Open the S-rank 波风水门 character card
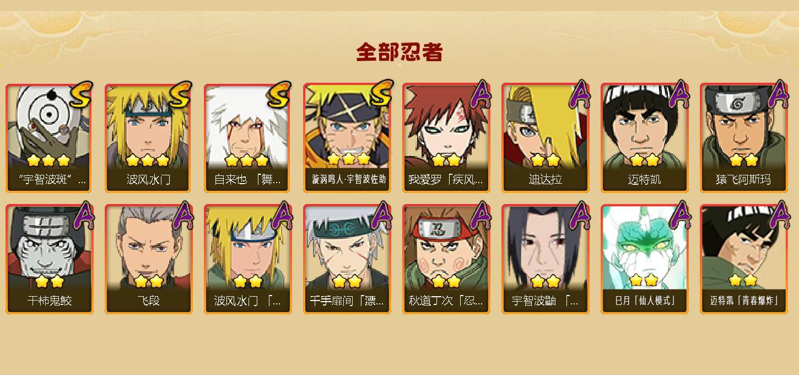 point(149,138)
